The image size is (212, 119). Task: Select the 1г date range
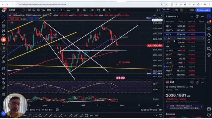(43, 110)
